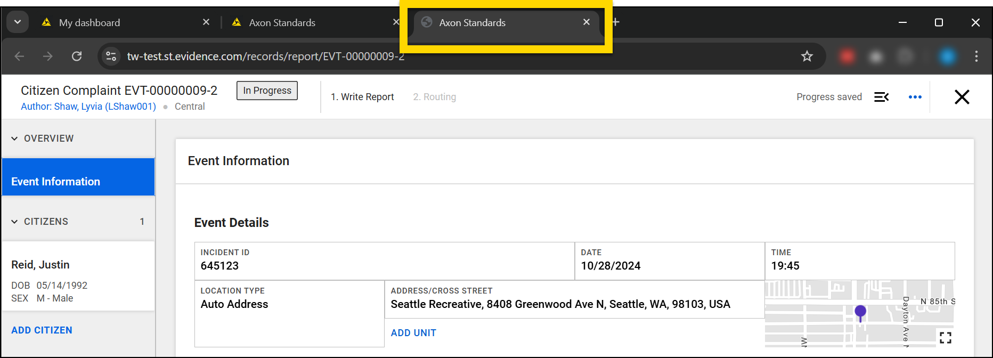This screenshot has height=358, width=993.
Task: Close the Citizen Complaint report with X
Action: pyautogui.click(x=962, y=97)
